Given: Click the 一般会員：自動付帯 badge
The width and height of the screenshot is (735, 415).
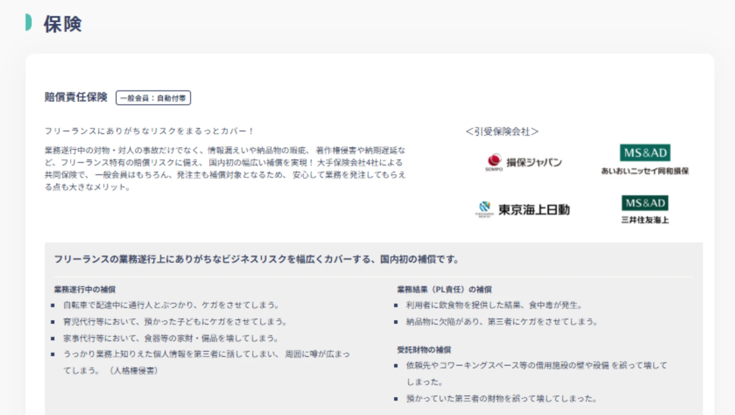Looking at the screenshot, I should pos(153,98).
